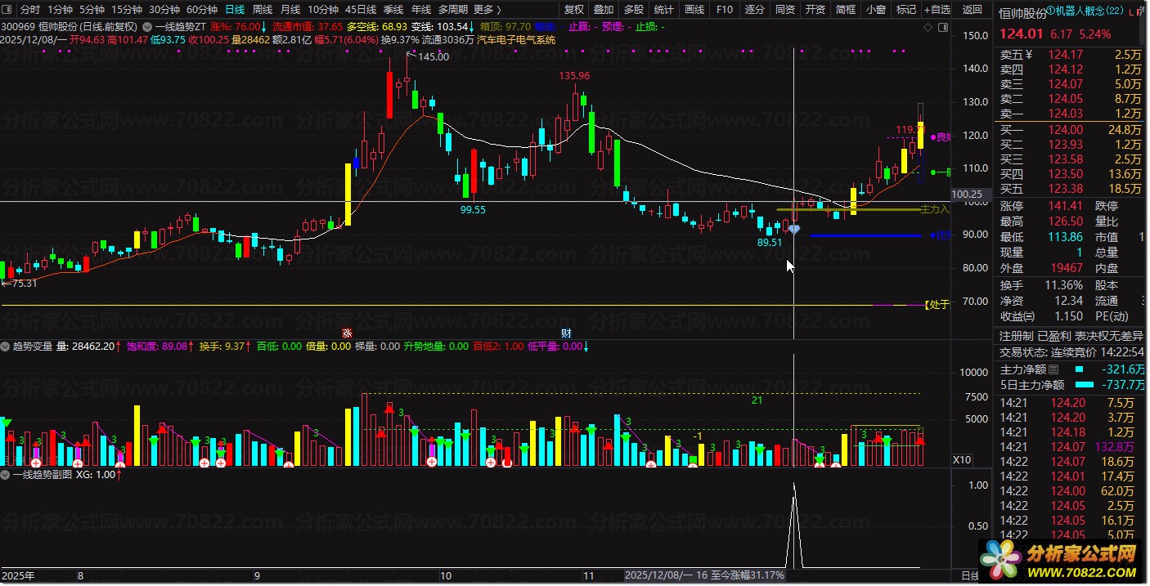Image resolution: width=1150 pixels, height=586 pixels.
Task: Click the blue 财 marker on the chart
Action: point(566,333)
